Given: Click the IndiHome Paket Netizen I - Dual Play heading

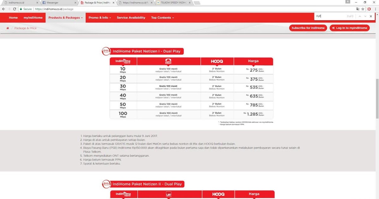Looking at the screenshot, I should (147, 51).
